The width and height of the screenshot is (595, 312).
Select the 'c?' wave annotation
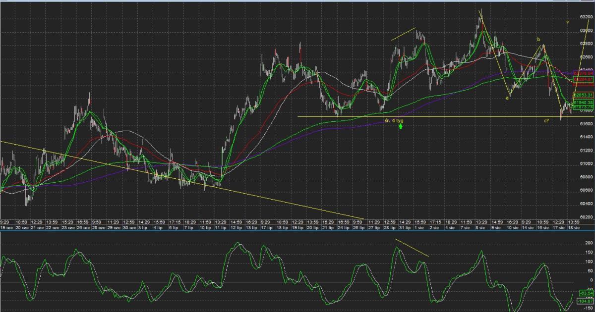tap(546, 120)
